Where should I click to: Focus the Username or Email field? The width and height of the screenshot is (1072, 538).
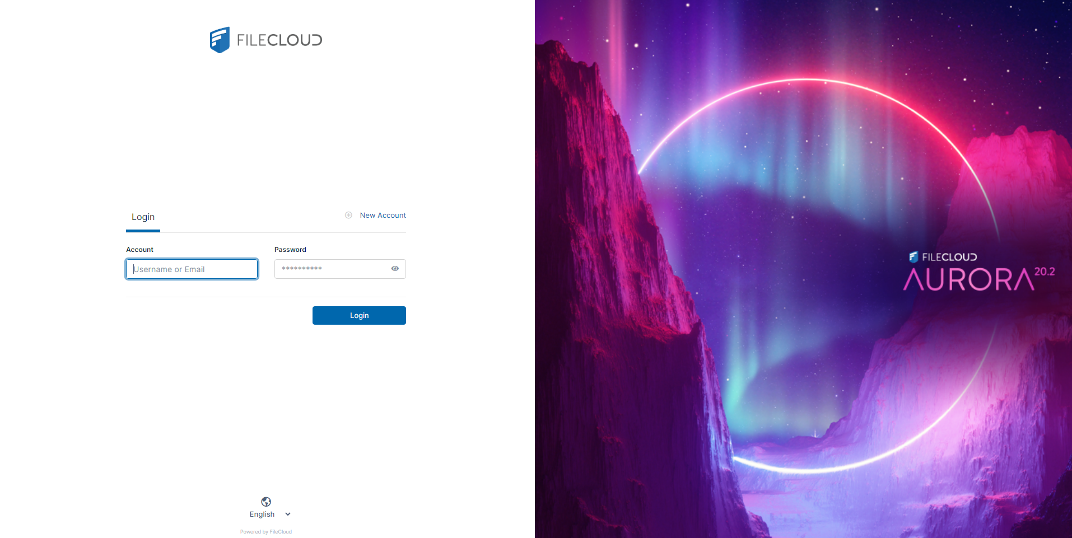[x=192, y=269]
